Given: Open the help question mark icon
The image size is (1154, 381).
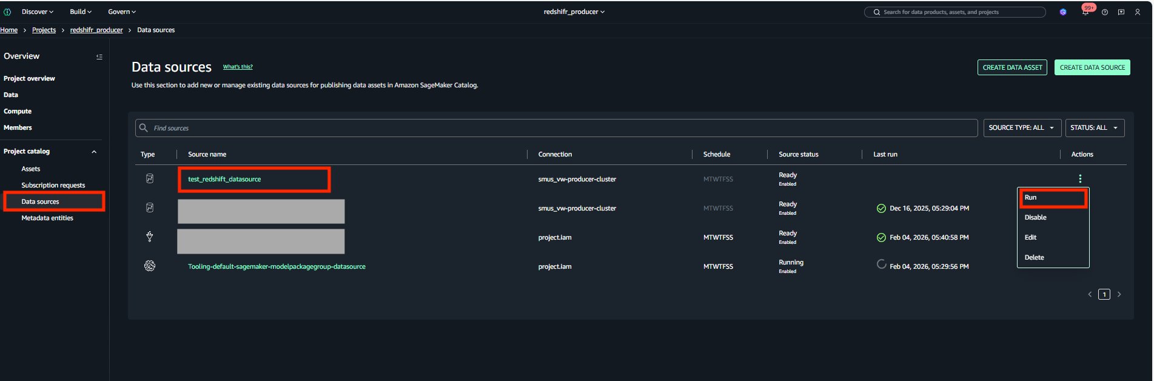Looking at the screenshot, I should pos(1105,12).
